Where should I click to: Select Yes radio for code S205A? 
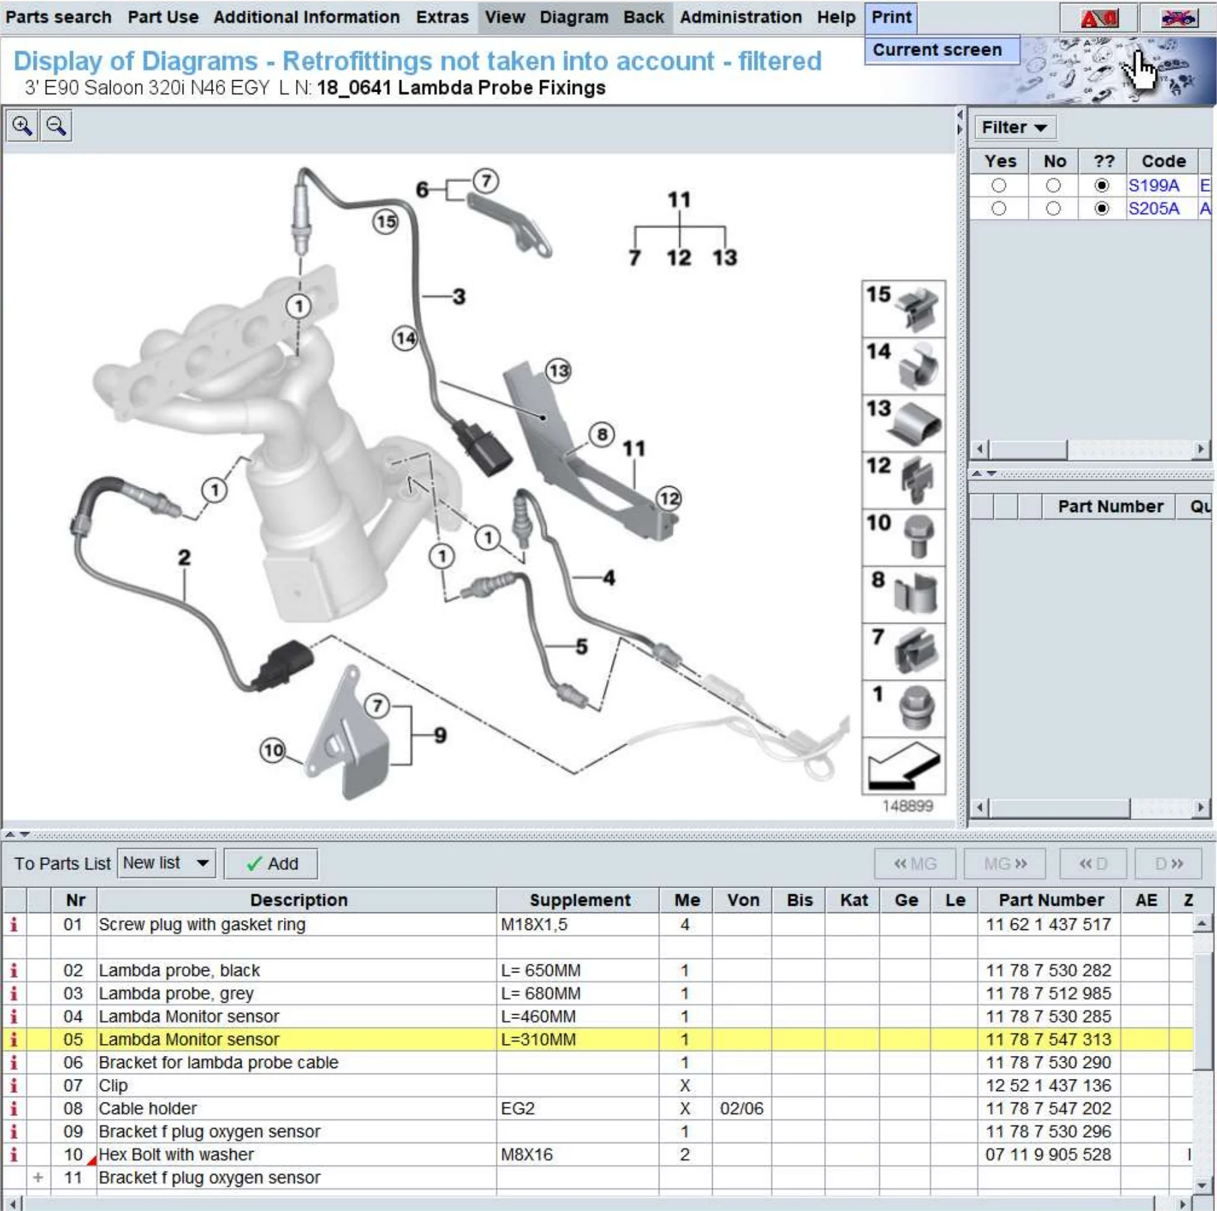[x=999, y=209]
